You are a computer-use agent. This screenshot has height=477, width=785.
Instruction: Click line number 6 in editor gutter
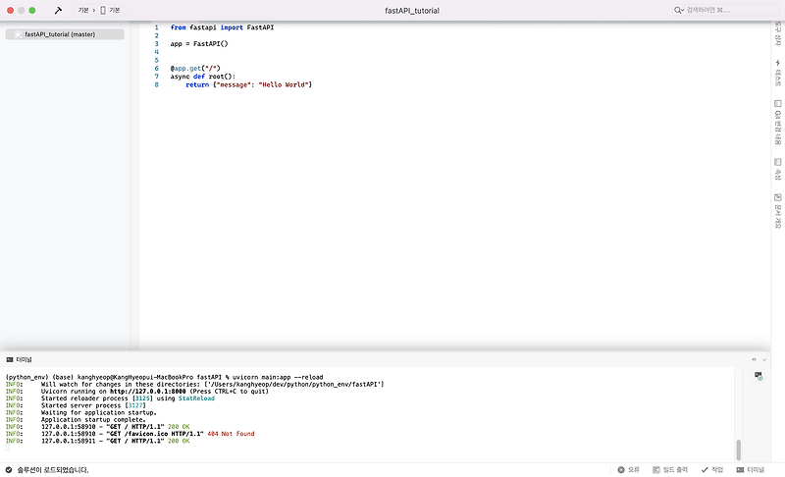[156, 69]
